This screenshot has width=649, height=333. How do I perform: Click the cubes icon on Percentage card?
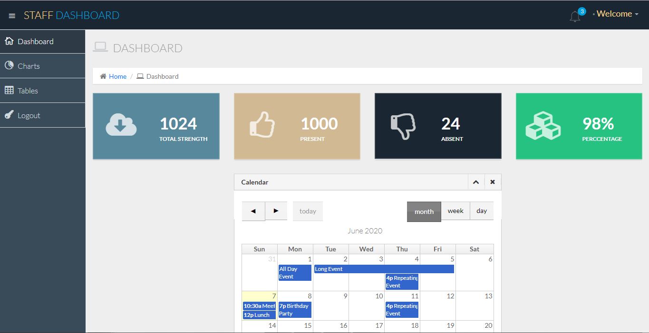point(543,126)
